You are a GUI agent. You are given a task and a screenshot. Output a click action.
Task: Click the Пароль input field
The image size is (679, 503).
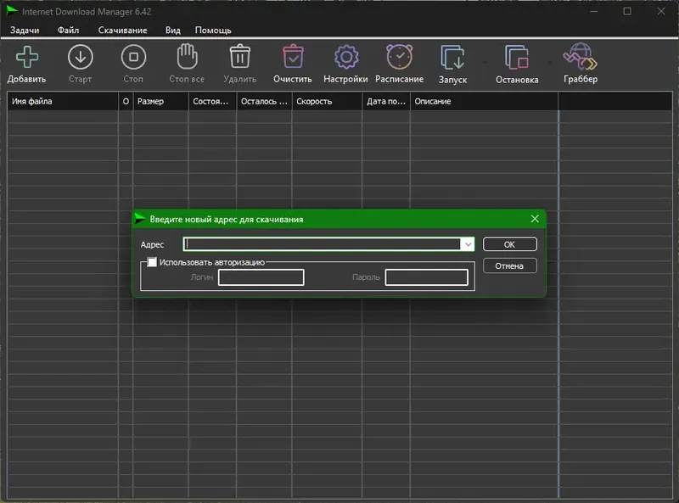click(x=427, y=277)
